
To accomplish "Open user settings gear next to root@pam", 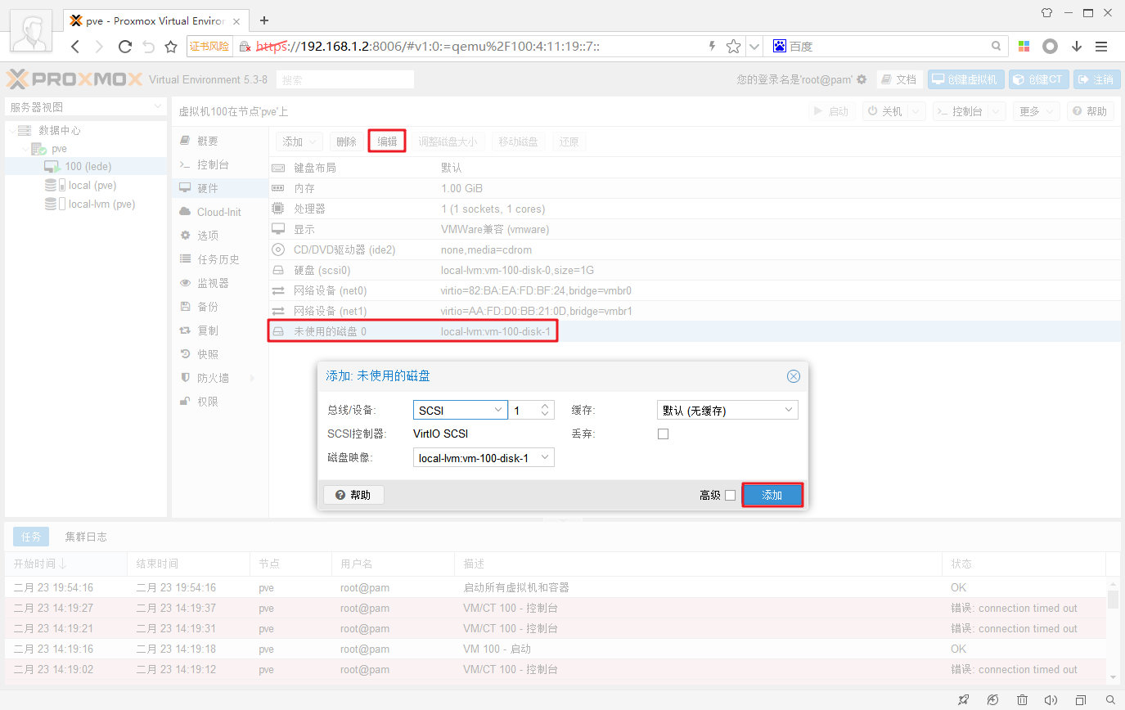I will (x=862, y=79).
